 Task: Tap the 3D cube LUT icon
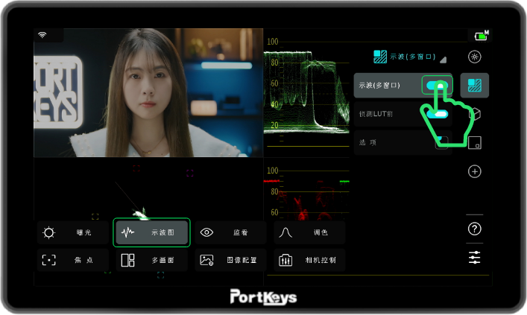(476, 114)
